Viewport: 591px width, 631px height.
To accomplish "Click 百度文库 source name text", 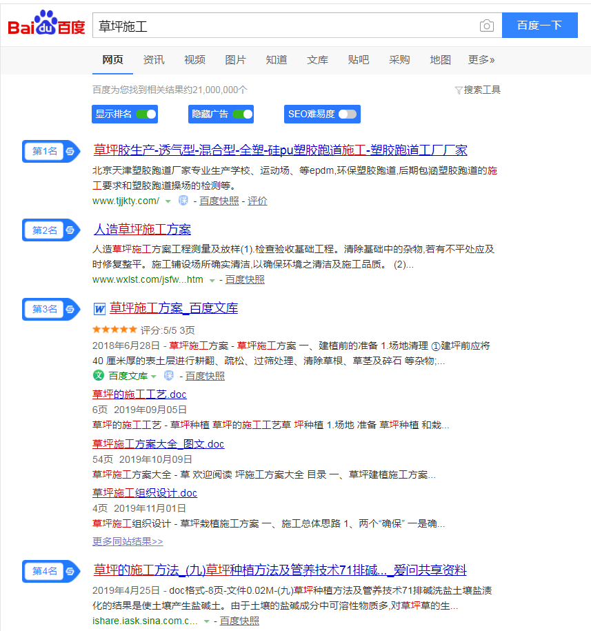I will pyautogui.click(x=128, y=376).
